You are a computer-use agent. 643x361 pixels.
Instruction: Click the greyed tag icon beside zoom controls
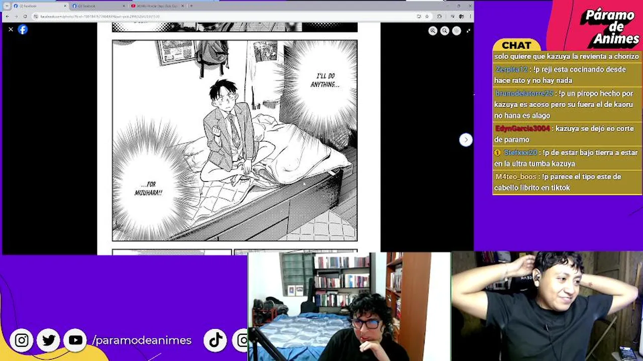tap(456, 31)
